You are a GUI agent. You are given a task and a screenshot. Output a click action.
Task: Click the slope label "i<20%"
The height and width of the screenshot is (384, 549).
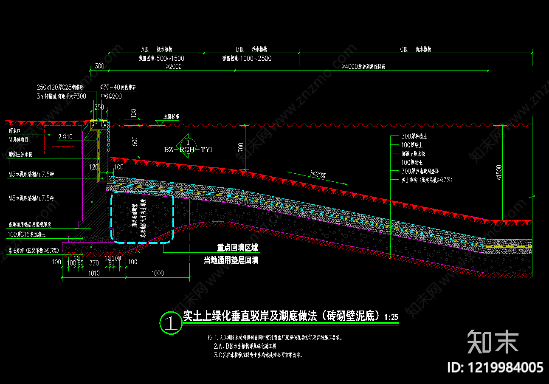coord(318,174)
